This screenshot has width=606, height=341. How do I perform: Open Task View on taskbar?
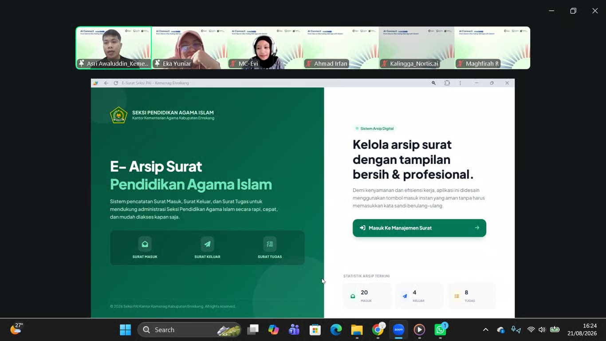click(253, 330)
